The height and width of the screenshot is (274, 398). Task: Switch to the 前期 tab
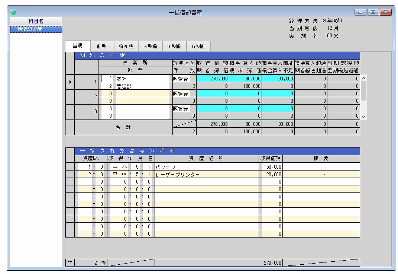tap(102, 46)
